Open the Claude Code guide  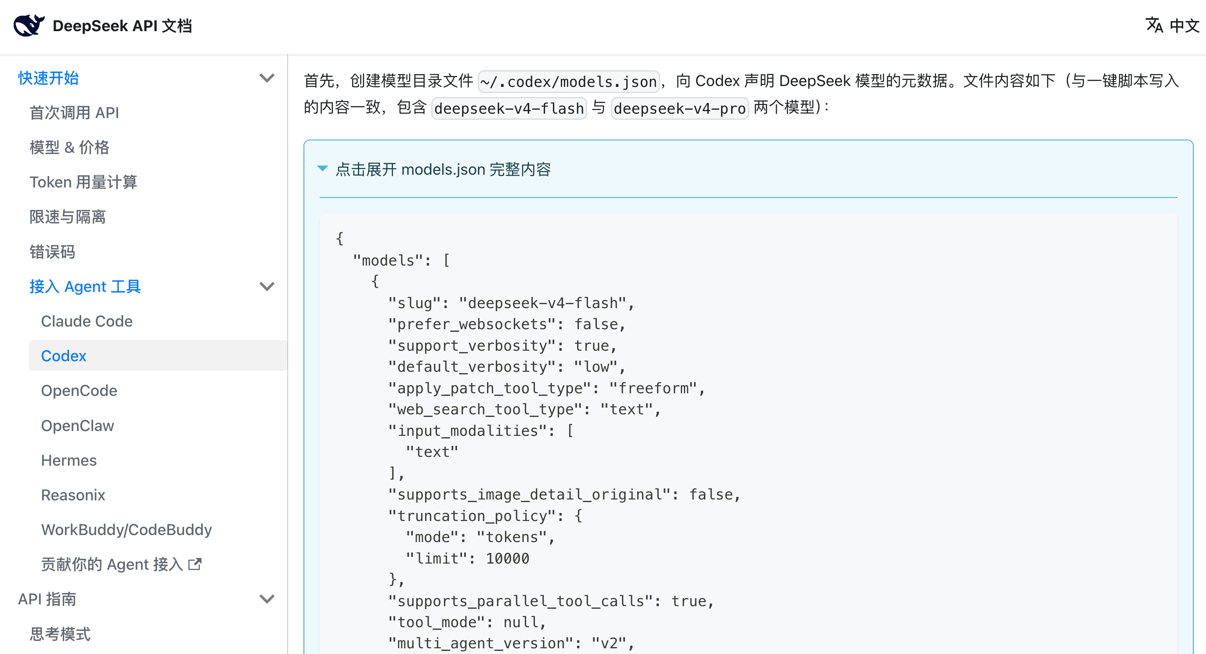pos(87,321)
